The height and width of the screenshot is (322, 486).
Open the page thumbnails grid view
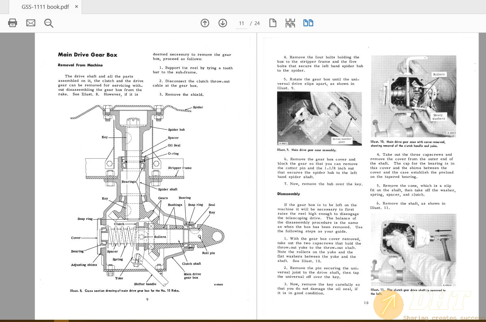[290, 23]
